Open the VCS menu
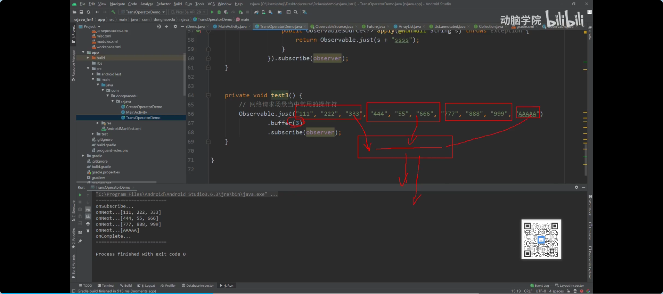 211,4
